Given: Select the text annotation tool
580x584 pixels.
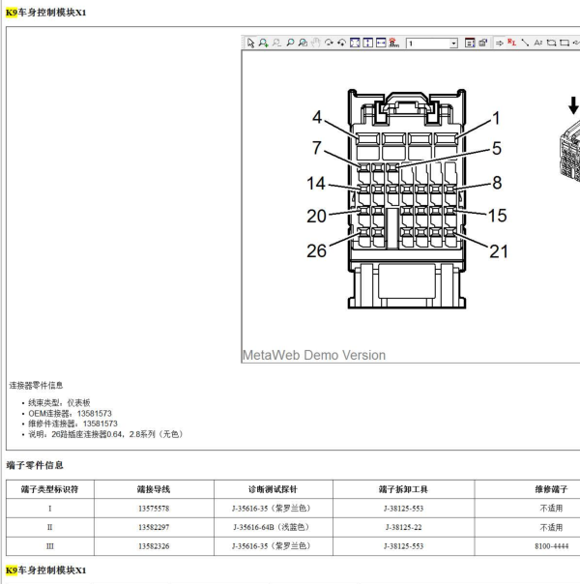Looking at the screenshot, I should 537,43.
